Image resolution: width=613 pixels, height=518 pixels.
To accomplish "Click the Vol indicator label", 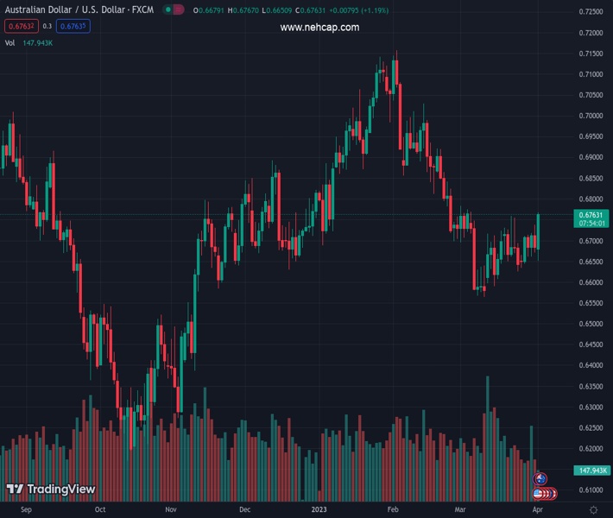I will click(x=9, y=42).
